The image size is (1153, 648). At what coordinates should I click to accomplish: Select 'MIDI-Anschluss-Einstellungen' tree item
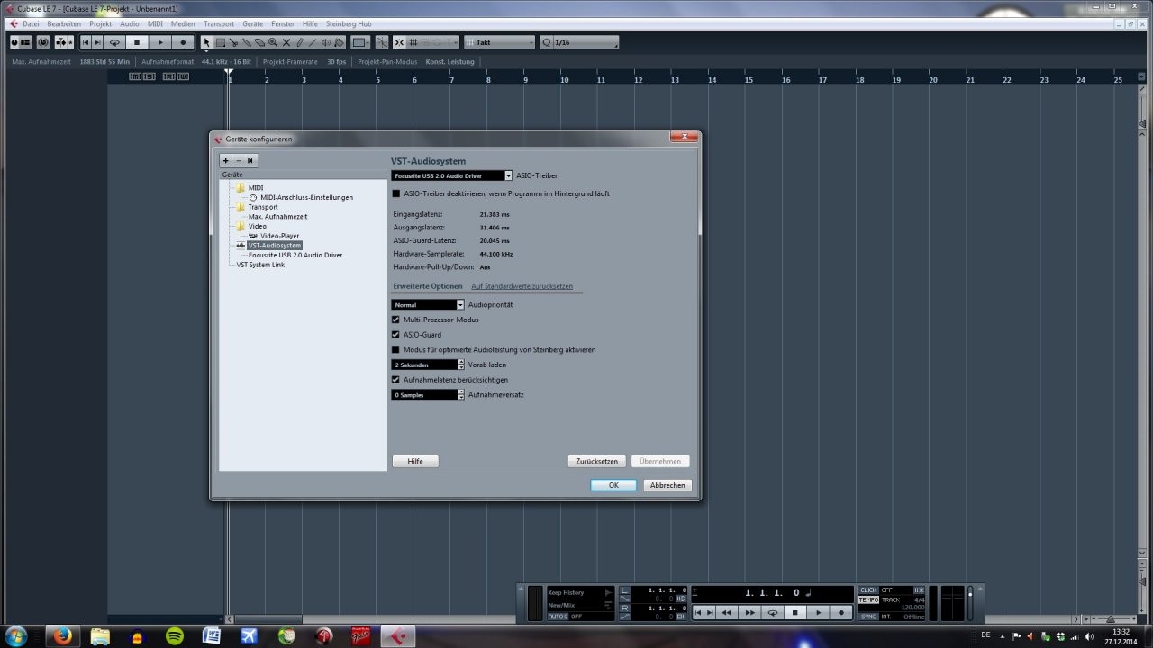[x=306, y=197]
